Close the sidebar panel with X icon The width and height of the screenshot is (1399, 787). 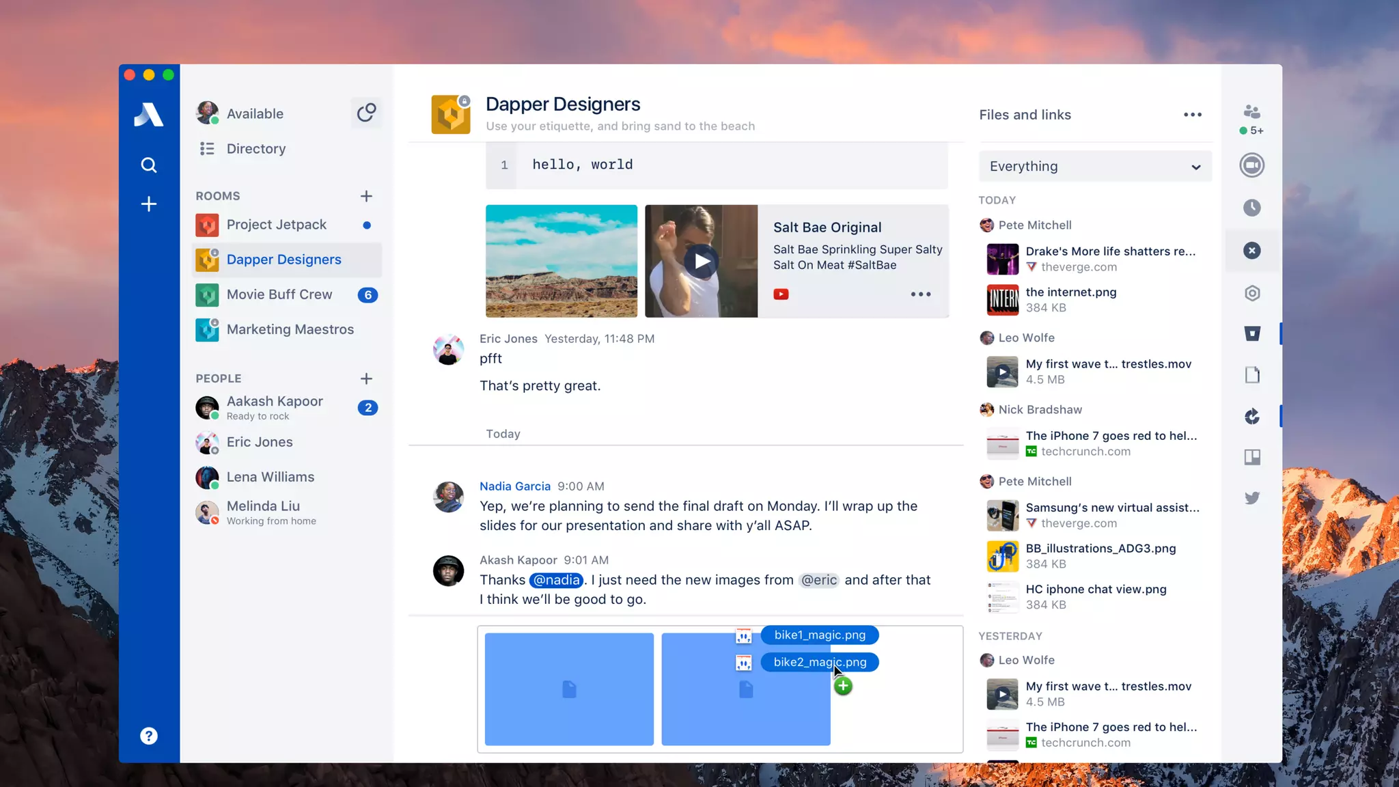pyautogui.click(x=1251, y=251)
